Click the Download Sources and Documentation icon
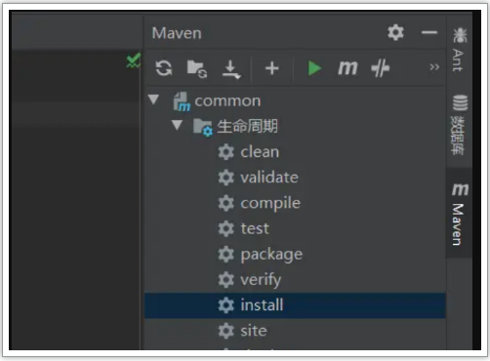Image resolution: width=490 pixels, height=361 pixels. [x=231, y=69]
